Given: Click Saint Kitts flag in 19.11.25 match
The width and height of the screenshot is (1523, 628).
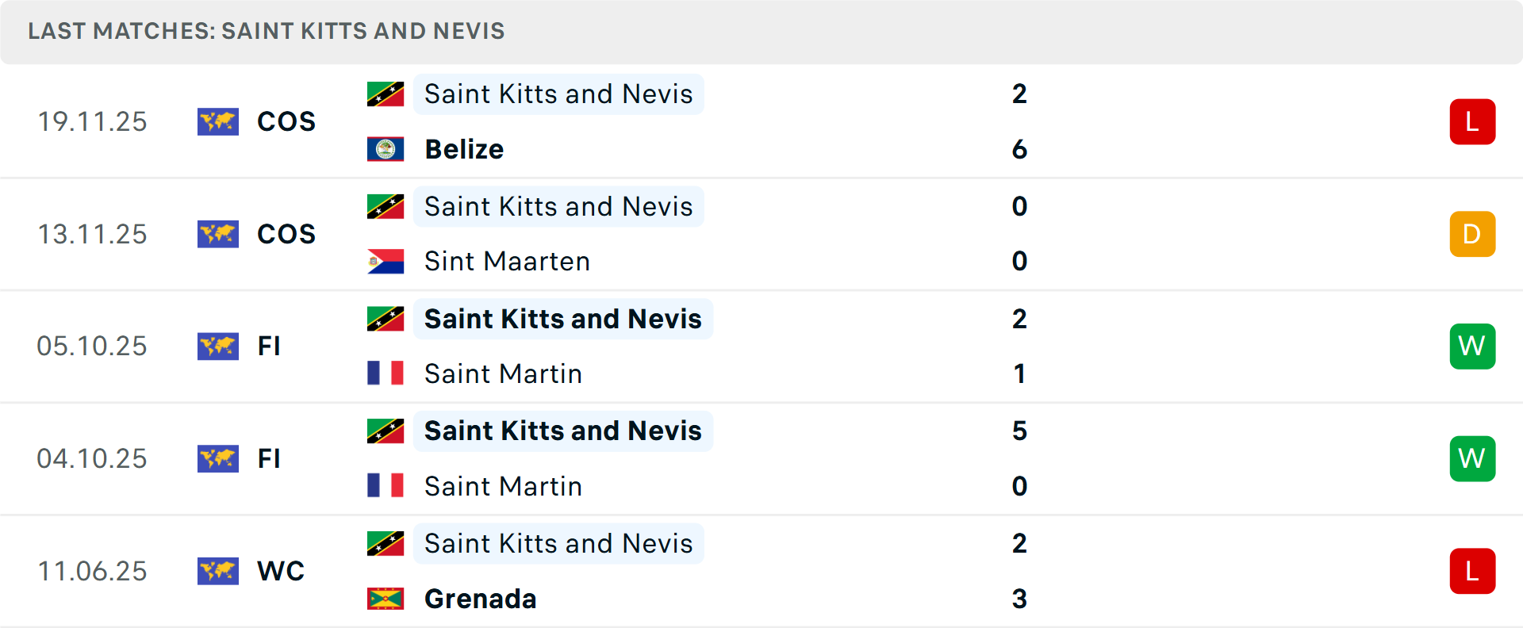Looking at the screenshot, I should [386, 94].
